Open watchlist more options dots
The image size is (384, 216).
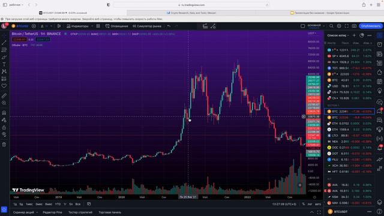(370, 35)
